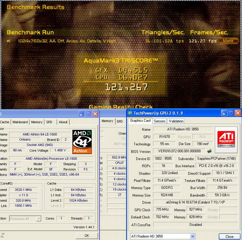242x240 pixels.
Task: Click the 320 Unified Shaders value
Action: coord(170,173)
